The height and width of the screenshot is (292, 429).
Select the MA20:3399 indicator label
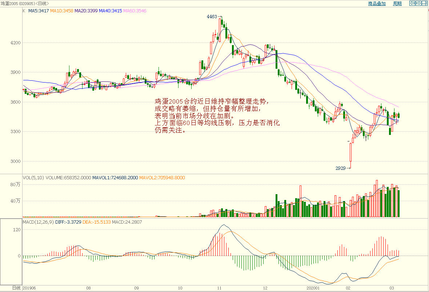(x=86, y=11)
